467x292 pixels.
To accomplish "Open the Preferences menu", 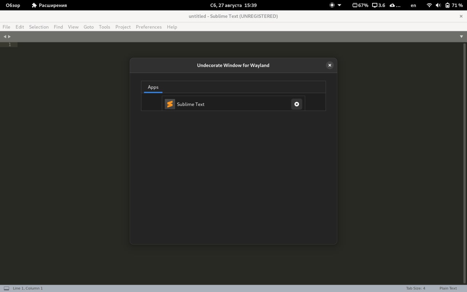I will tap(148, 27).
